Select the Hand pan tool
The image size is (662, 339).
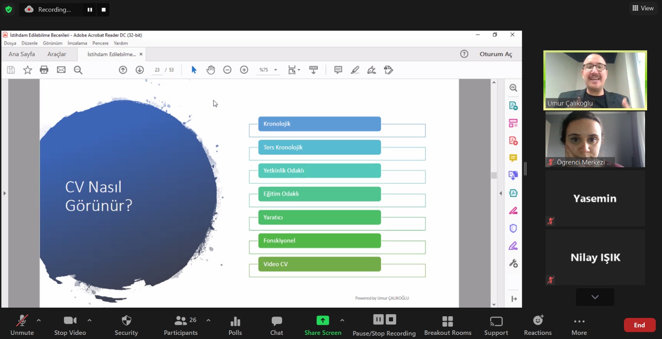(211, 70)
